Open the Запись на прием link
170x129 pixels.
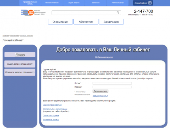pos(51,115)
